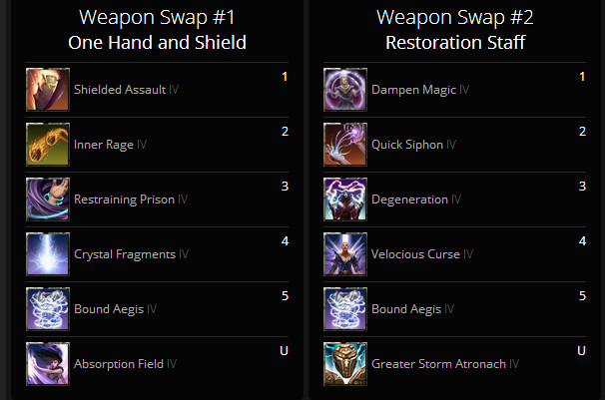
Task: Click Bound Aegis icon under Restoration Staff
Action: click(x=345, y=309)
